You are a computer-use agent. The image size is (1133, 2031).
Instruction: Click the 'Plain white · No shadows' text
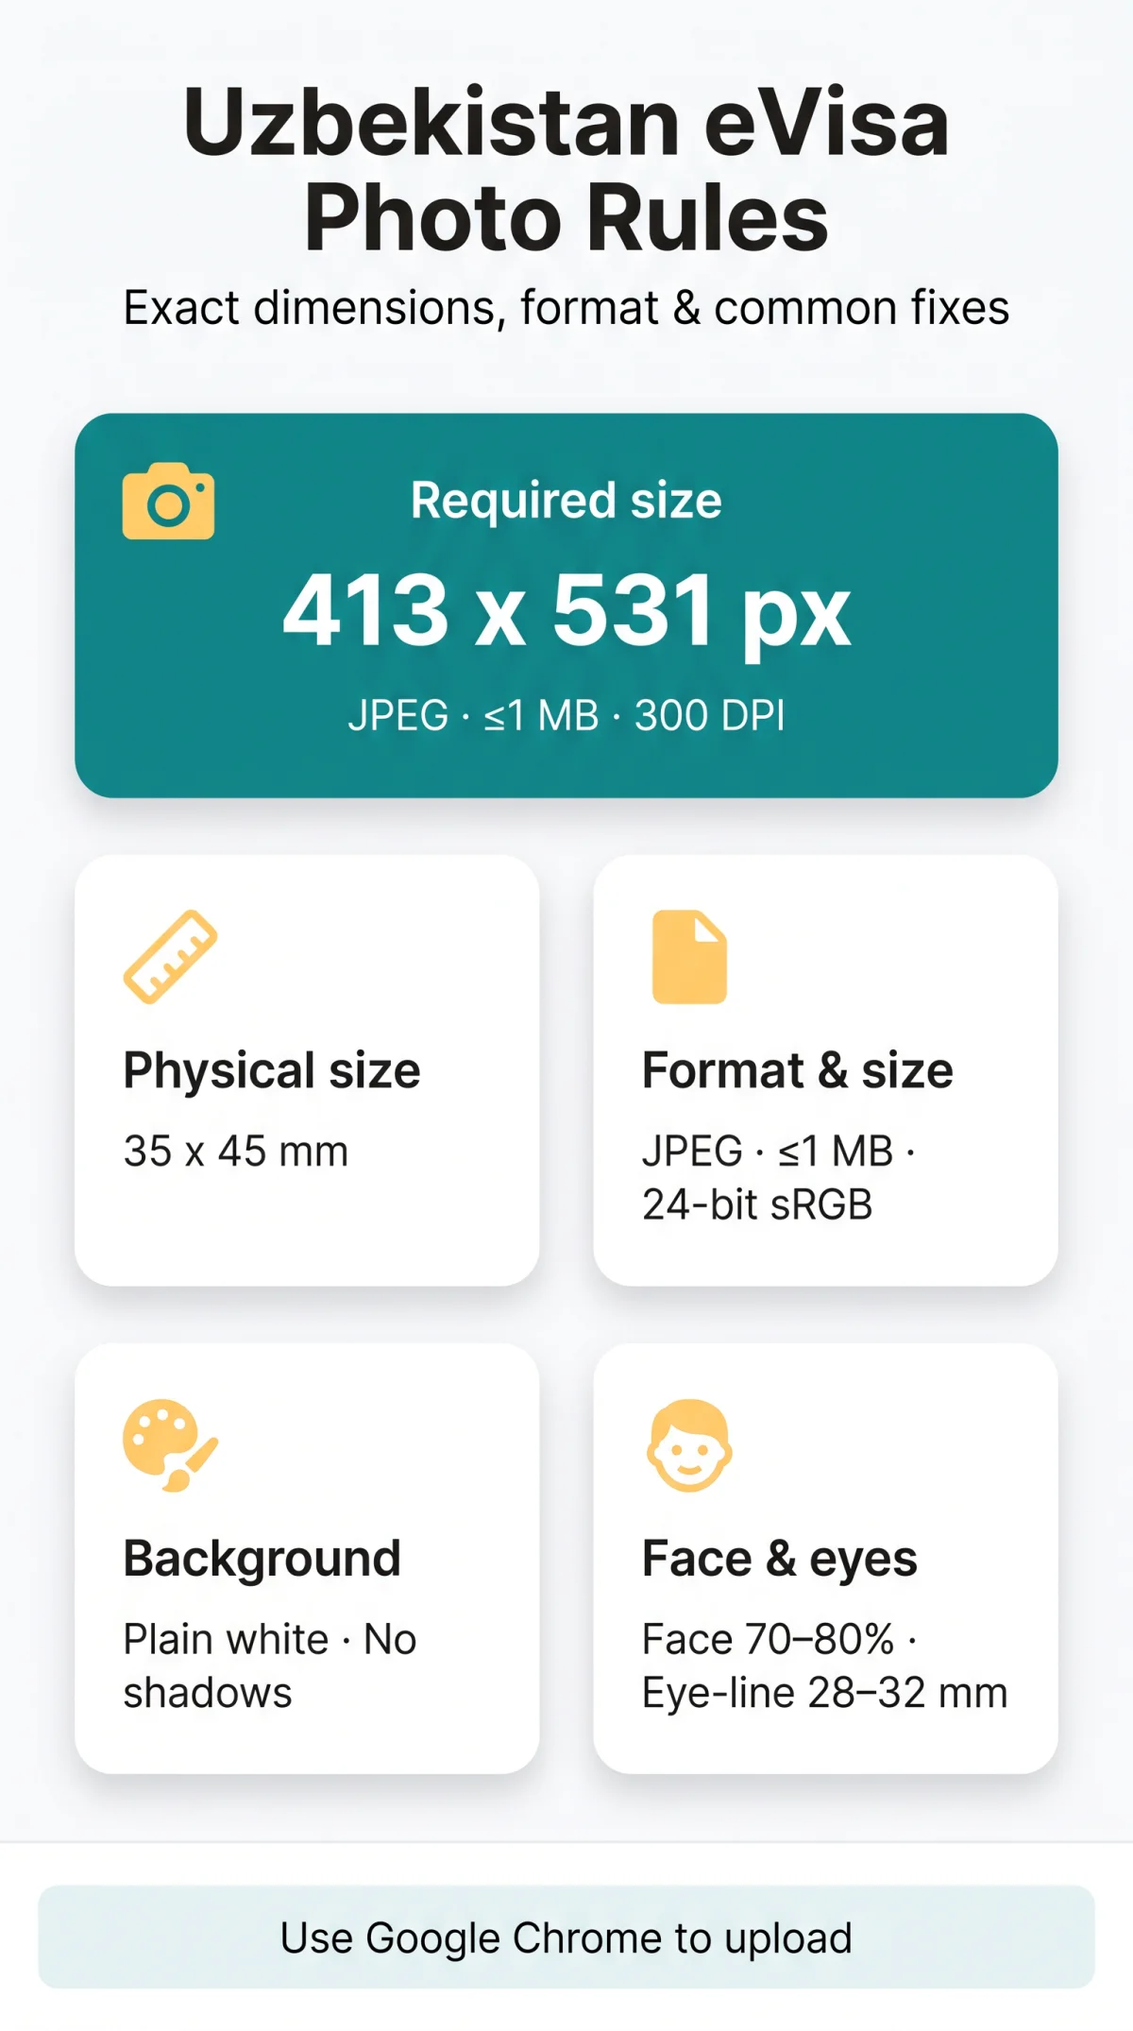coord(270,1665)
